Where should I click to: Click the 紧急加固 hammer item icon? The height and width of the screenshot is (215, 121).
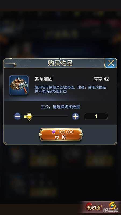click(19, 85)
